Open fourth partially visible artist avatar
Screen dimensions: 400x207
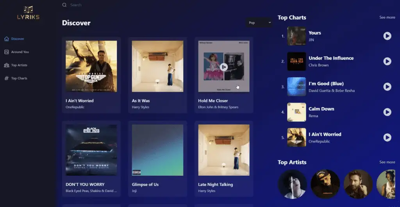tap(386, 184)
